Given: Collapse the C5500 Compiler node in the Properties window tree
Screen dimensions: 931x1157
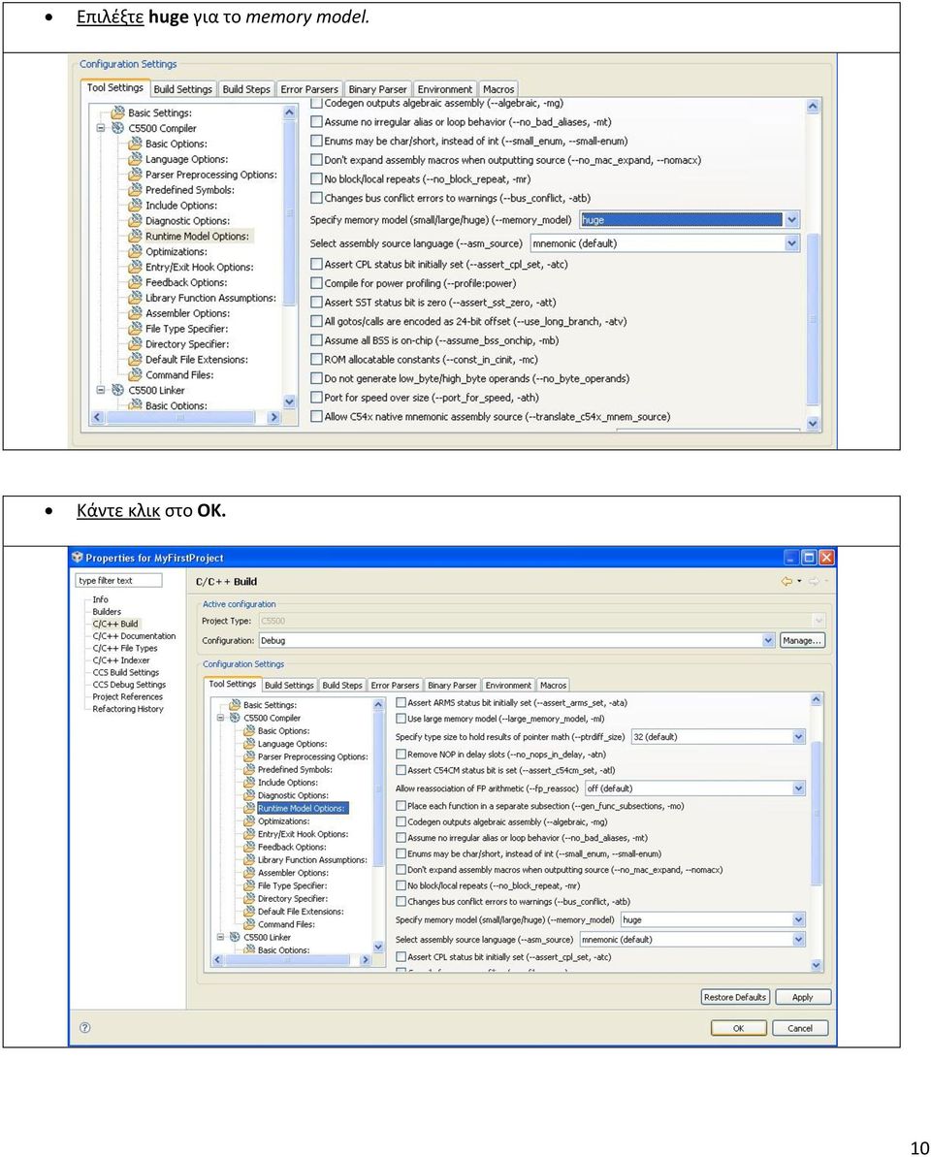Looking at the screenshot, I should click(220, 718).
